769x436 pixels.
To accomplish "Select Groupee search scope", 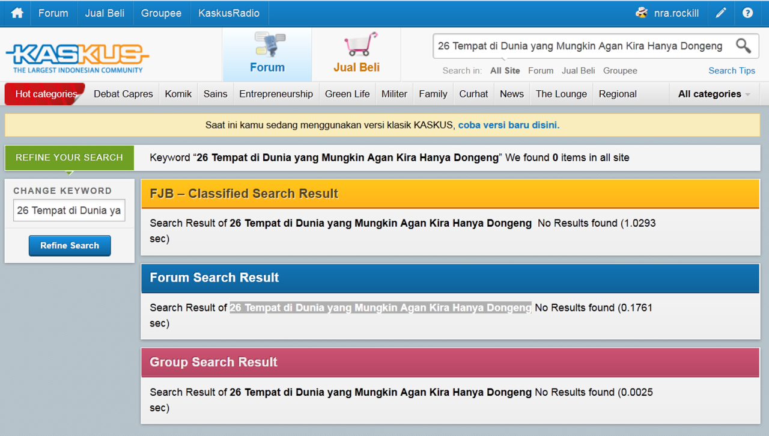I will [x=620, y=70].
